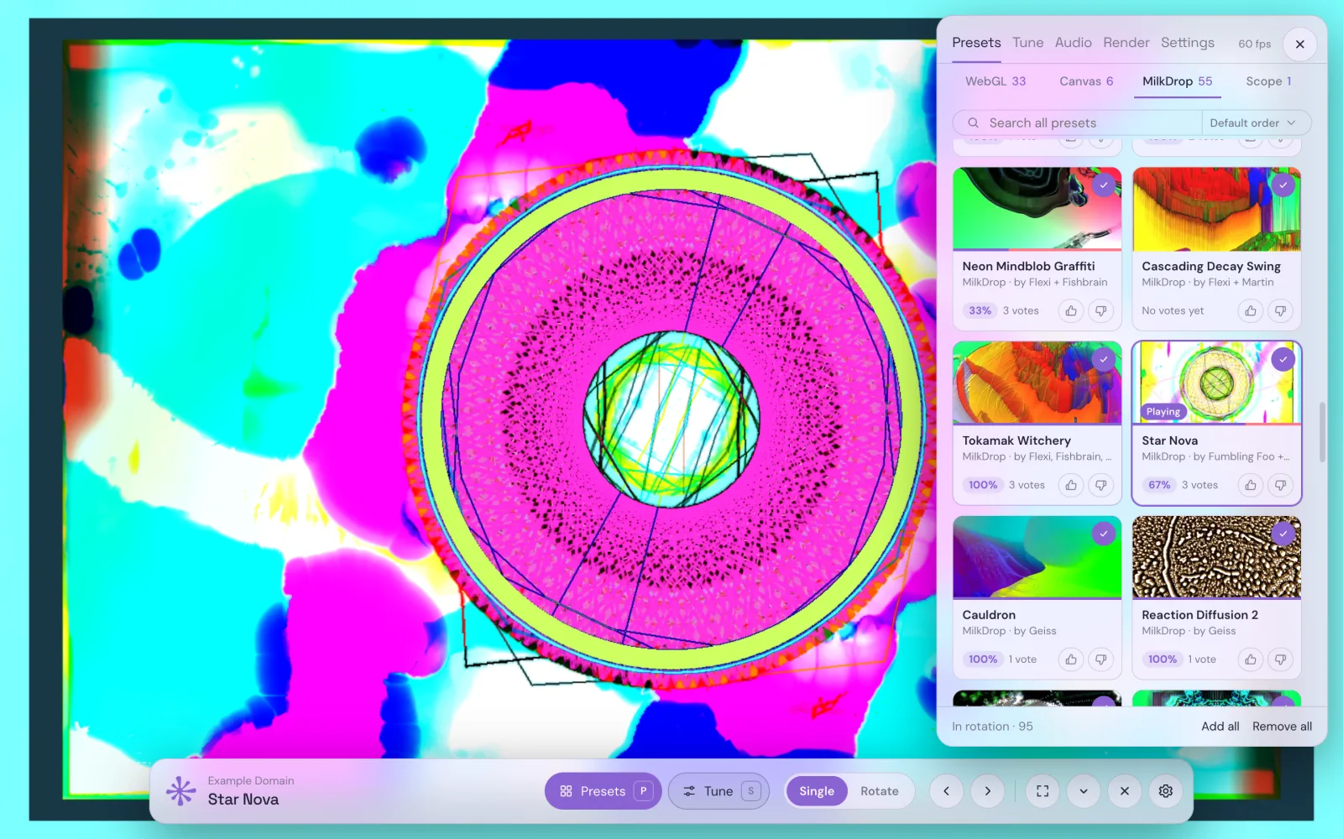
Task: Like the Reaction Diffusion 2 preset
Action: 1251,659
